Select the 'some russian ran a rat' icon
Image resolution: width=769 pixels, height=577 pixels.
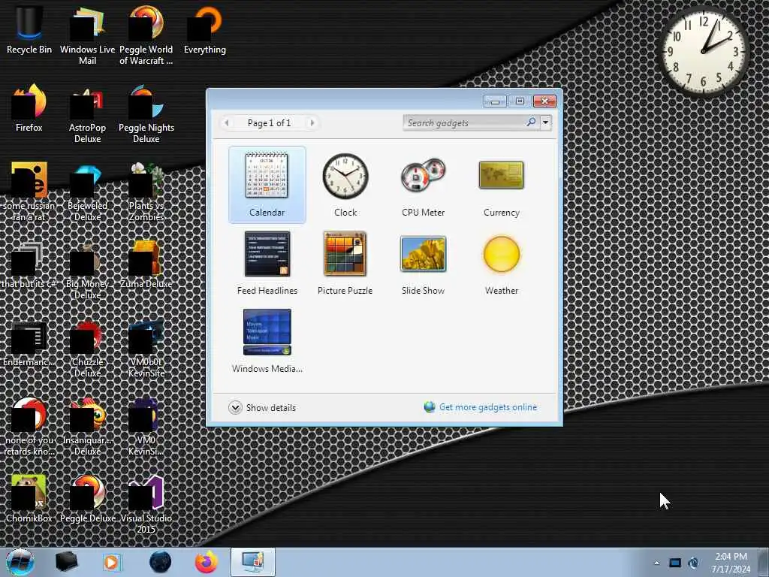coord(29,192)
